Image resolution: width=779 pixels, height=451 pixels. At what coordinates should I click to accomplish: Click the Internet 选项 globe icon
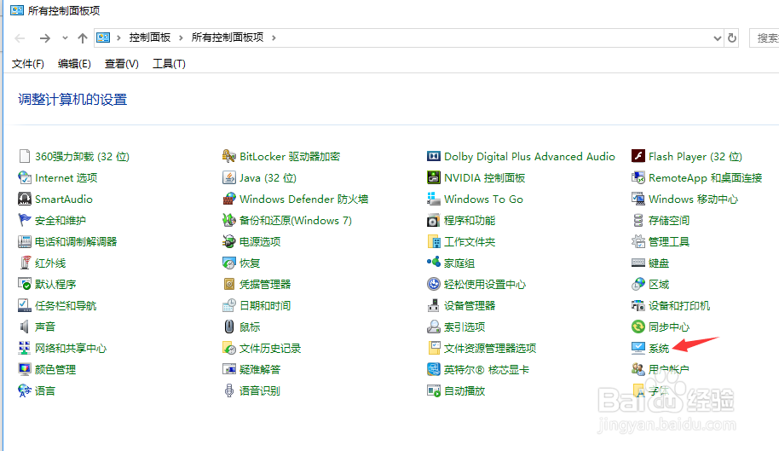point(25,178)
